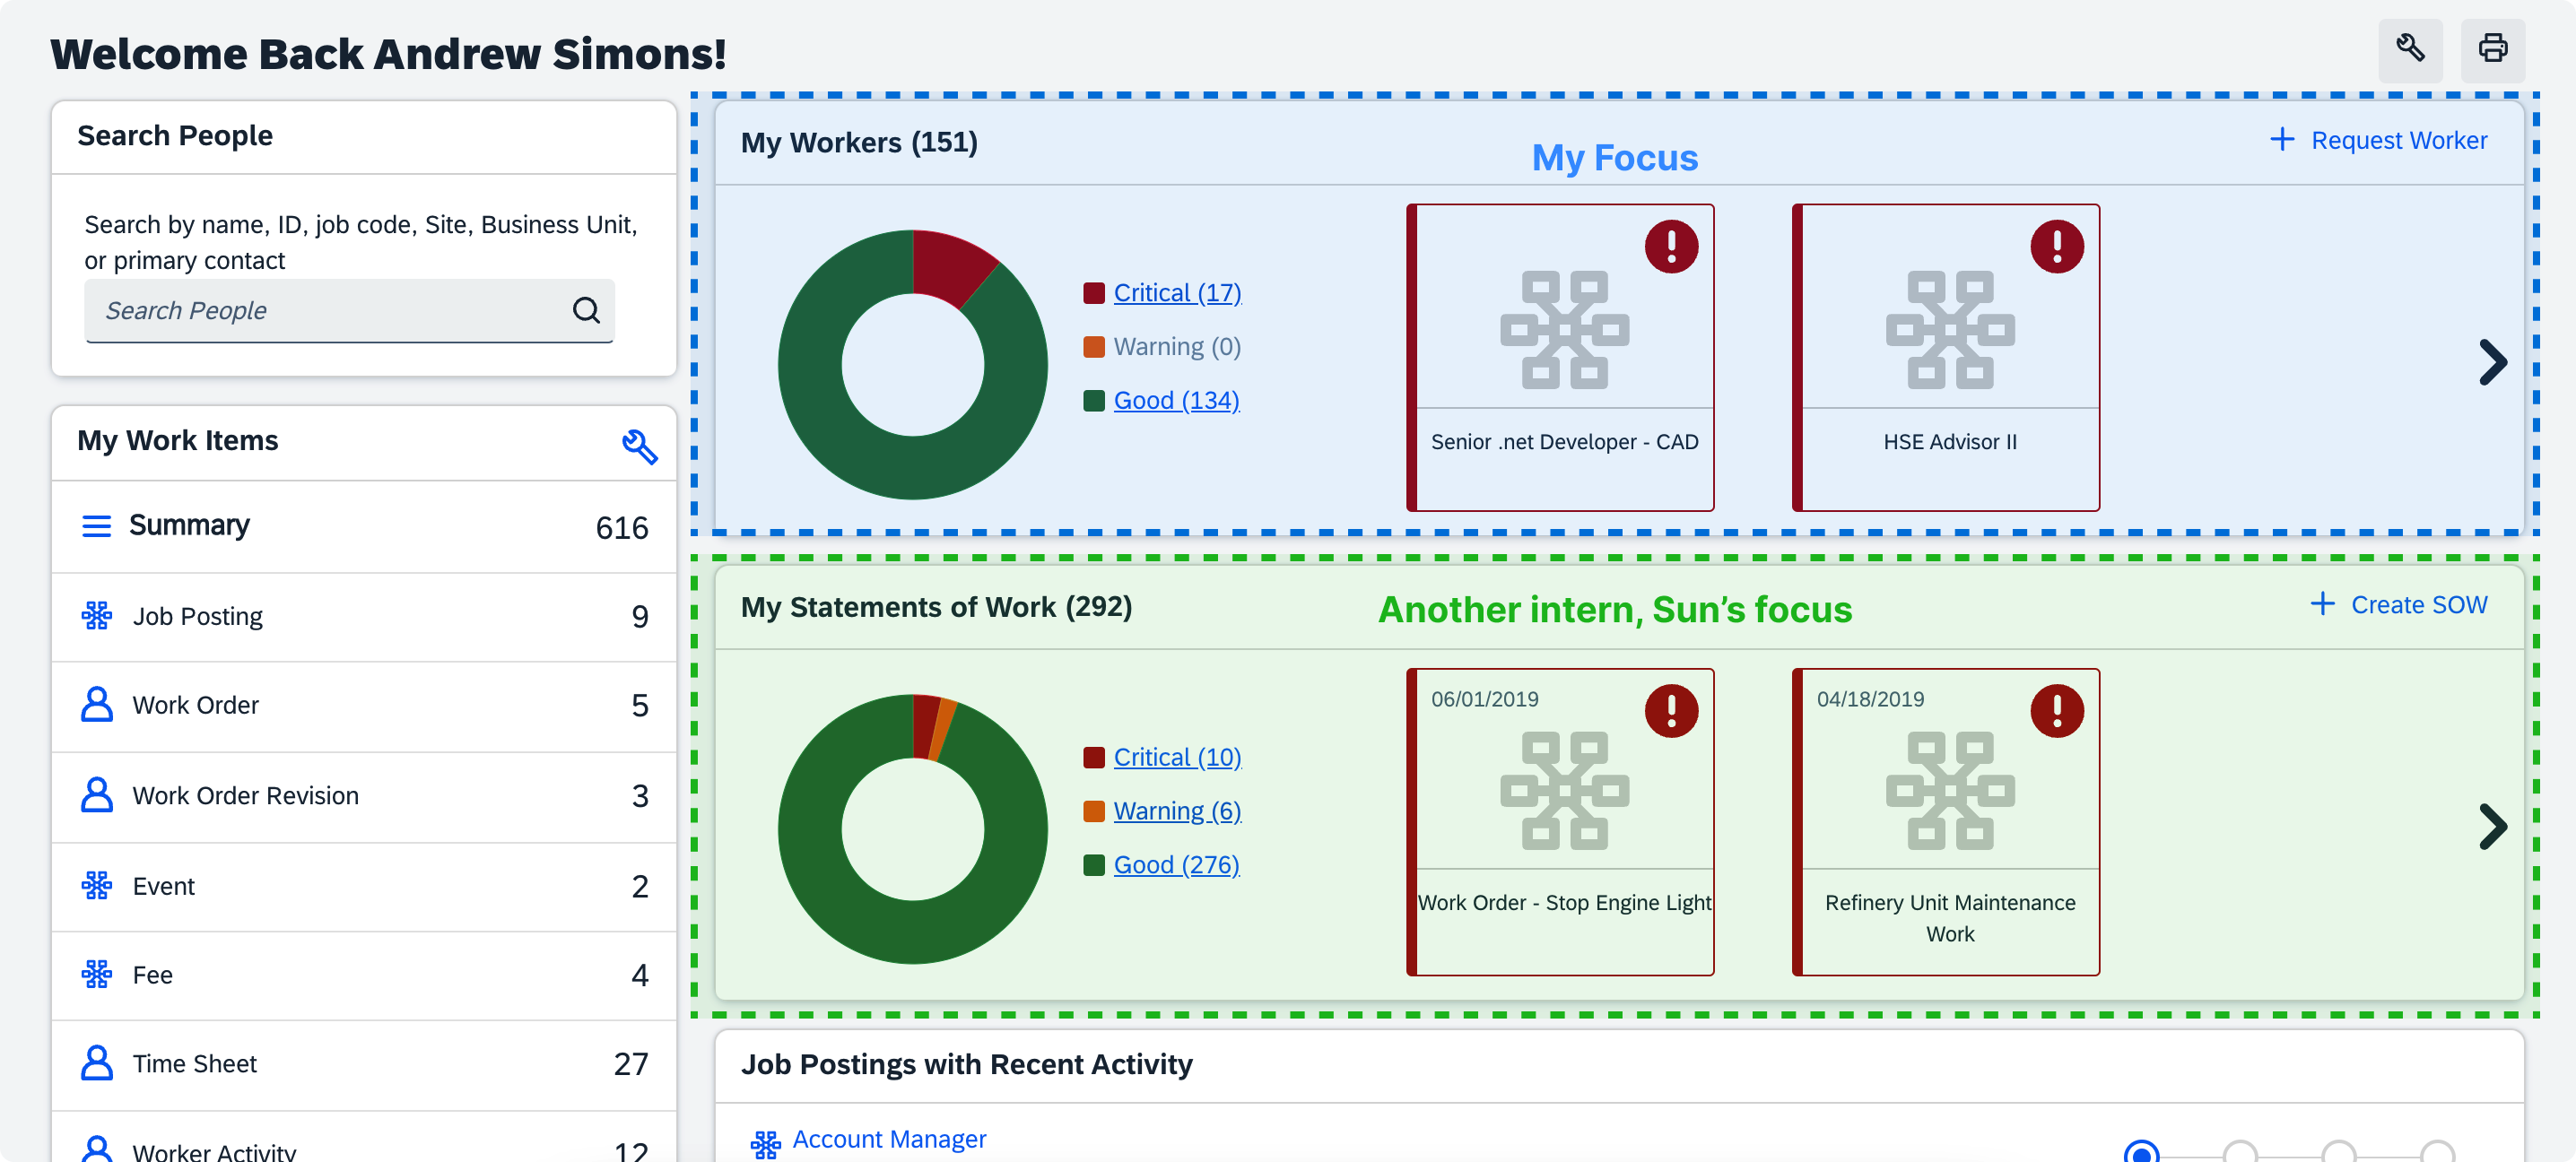The width and height of the screenshot is (2576, 1162).
Task: Click the critical alert icon on HSE Advisor II
Action: pyautogui.click(x=2056, y=246)
